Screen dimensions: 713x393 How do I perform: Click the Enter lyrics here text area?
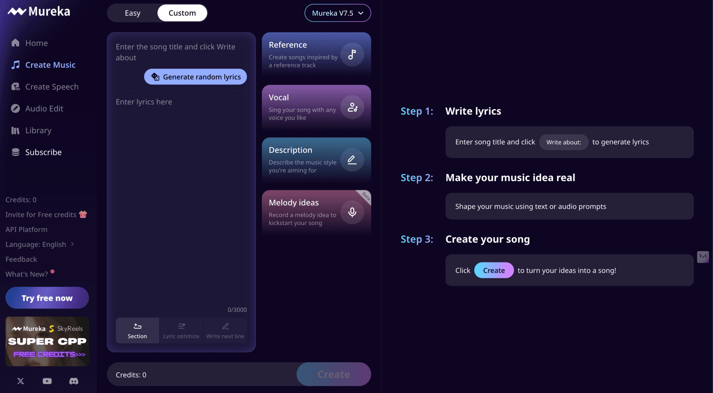(181, 200)
